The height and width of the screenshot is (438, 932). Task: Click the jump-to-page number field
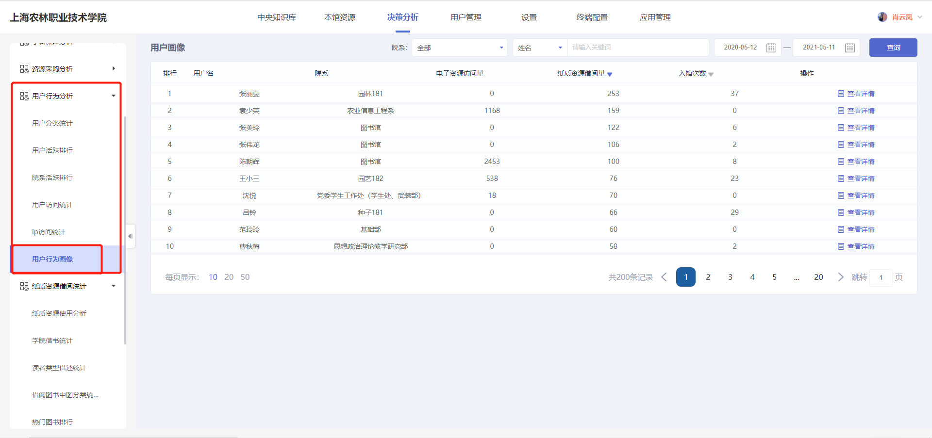tap(881, 277)
